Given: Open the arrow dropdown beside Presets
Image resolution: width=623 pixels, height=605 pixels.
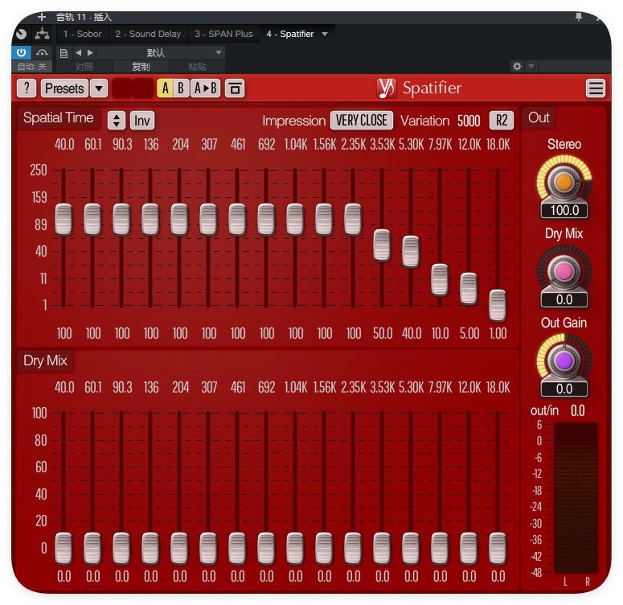Looking at the screenshot, I should (x=99, y=88).
